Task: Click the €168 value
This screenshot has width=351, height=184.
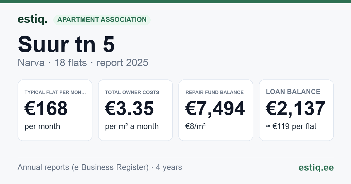Action: pos(46,109)
